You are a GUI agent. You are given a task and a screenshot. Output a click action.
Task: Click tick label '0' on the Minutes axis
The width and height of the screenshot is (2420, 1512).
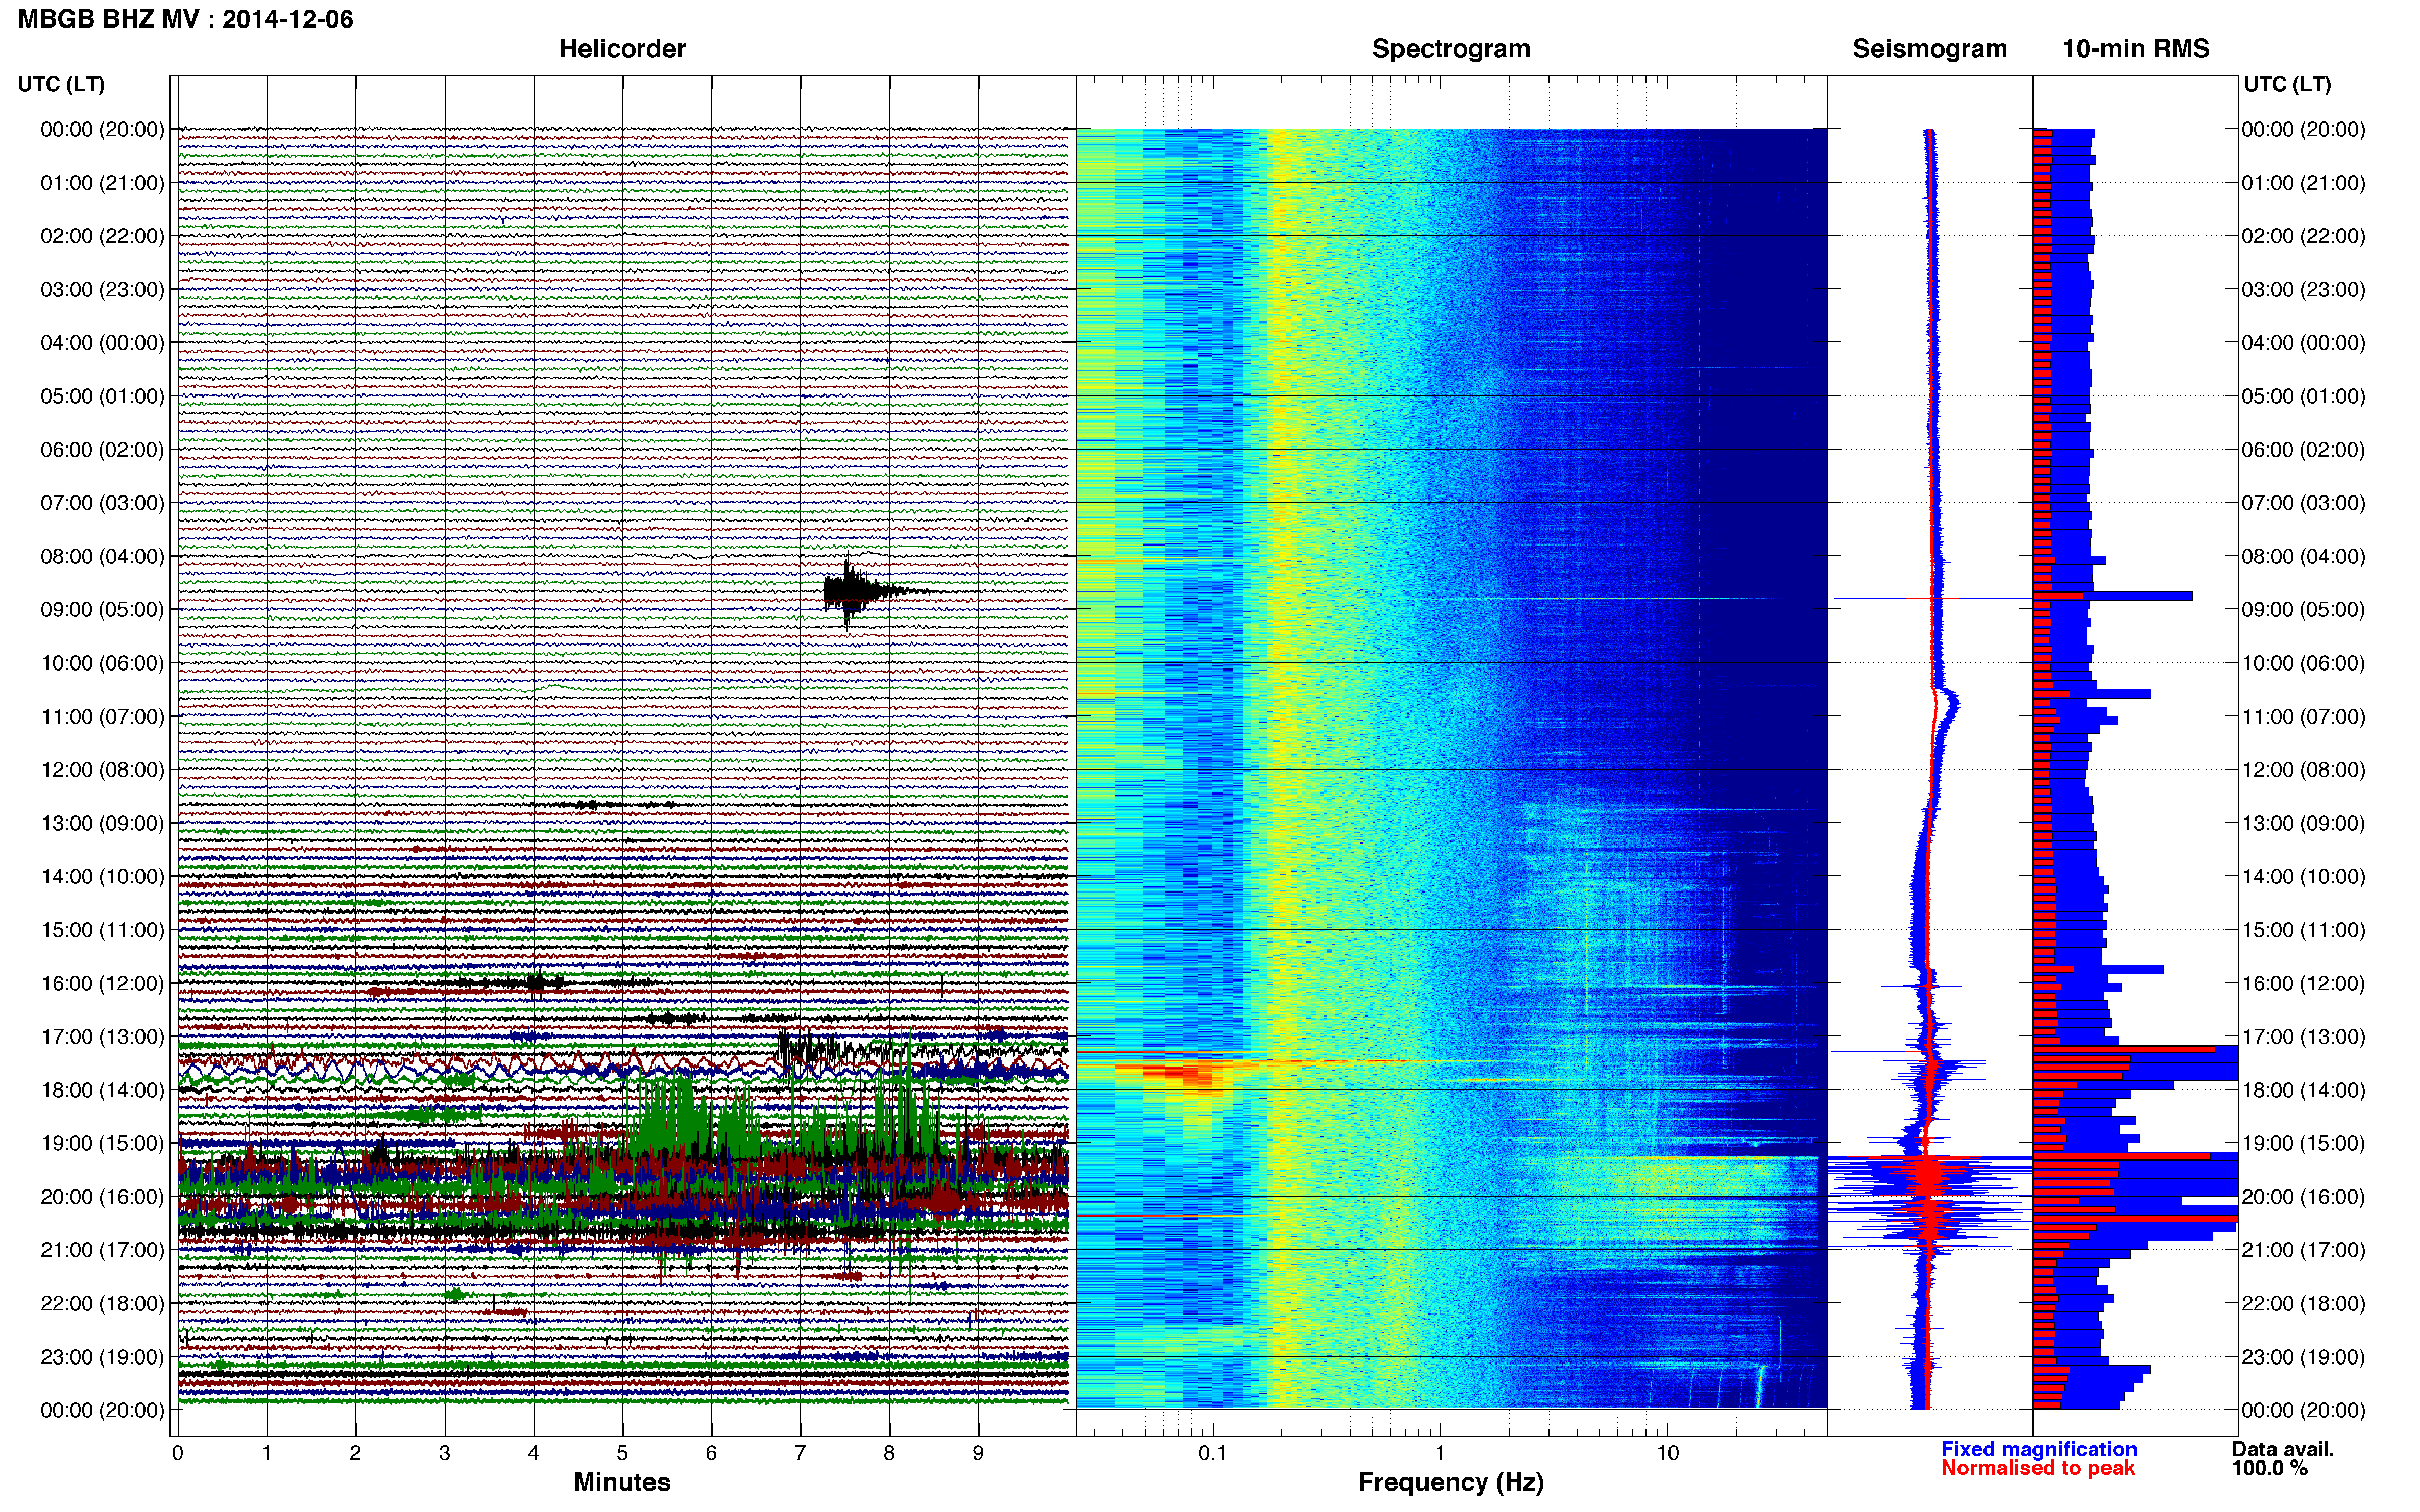(177, 1453)
